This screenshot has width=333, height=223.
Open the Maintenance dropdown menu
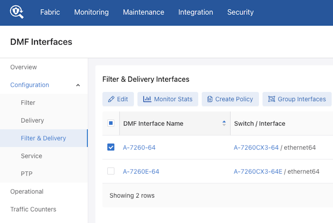144,12
